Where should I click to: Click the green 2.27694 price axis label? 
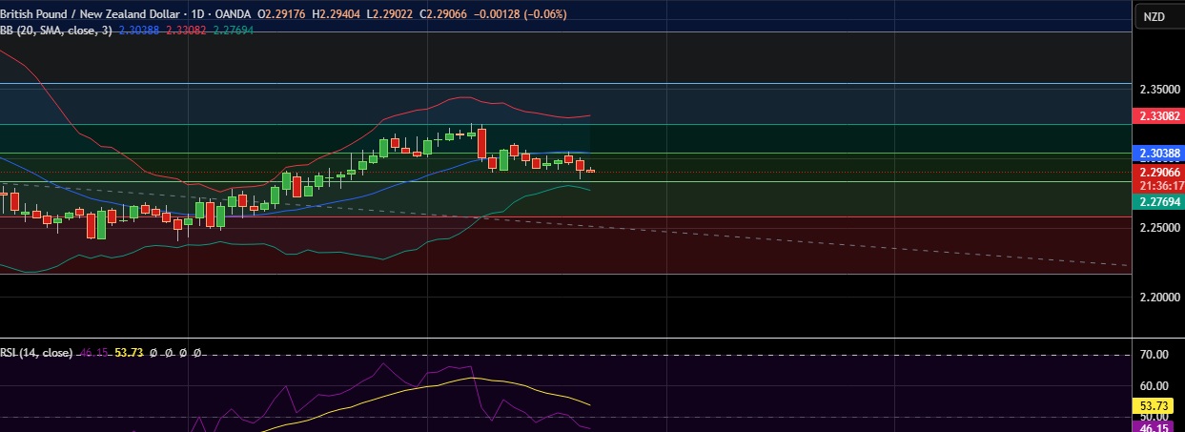[1158, 202]
